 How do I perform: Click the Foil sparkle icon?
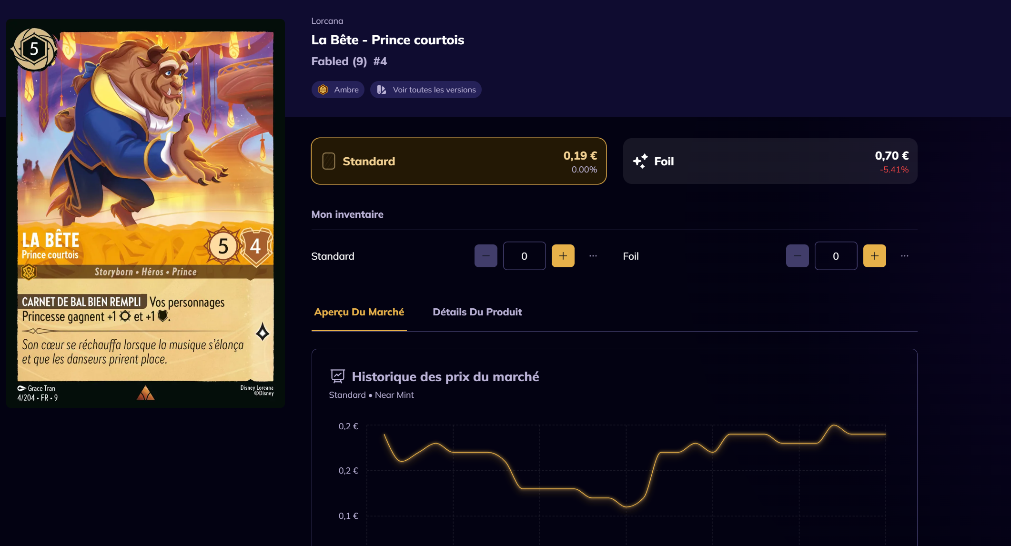(640, 161)
